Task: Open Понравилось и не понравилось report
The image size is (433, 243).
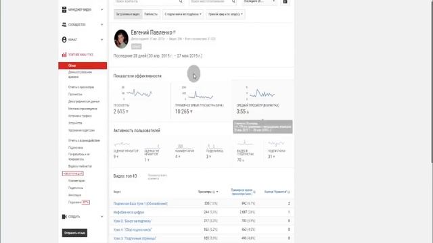Action: [79, 157]
